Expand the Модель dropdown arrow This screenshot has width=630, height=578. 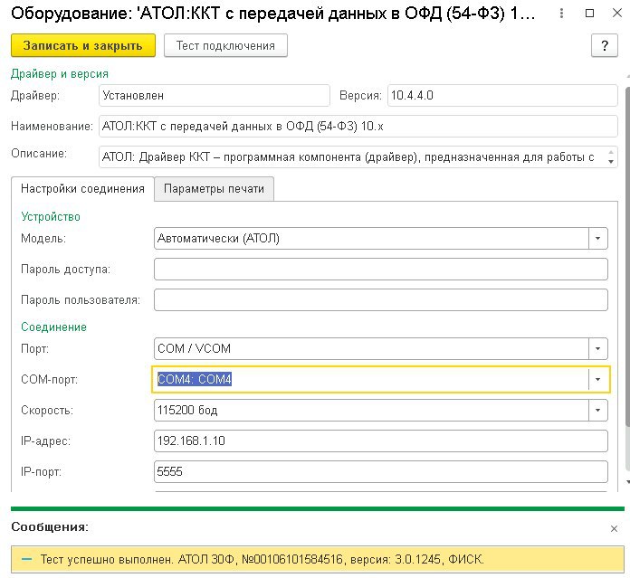pos(597,239)
